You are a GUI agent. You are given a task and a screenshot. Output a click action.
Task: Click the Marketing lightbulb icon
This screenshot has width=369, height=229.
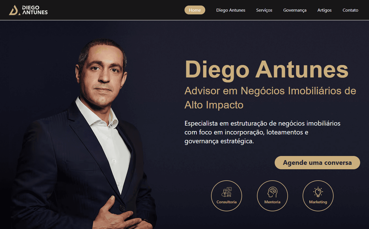318,192
